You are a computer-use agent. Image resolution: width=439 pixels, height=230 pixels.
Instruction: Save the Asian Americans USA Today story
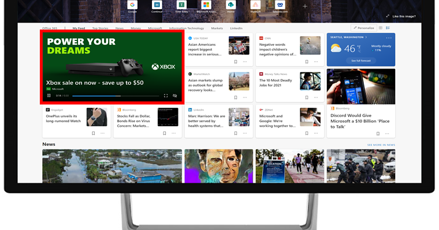[x=236, y=62]
